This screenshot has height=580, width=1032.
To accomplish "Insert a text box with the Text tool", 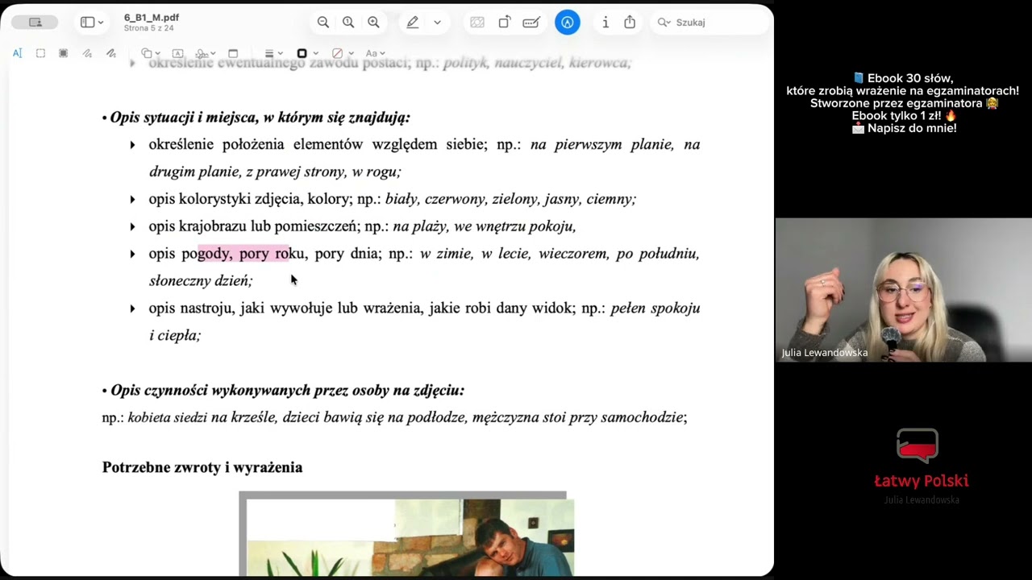I will [x=177, y=53].
